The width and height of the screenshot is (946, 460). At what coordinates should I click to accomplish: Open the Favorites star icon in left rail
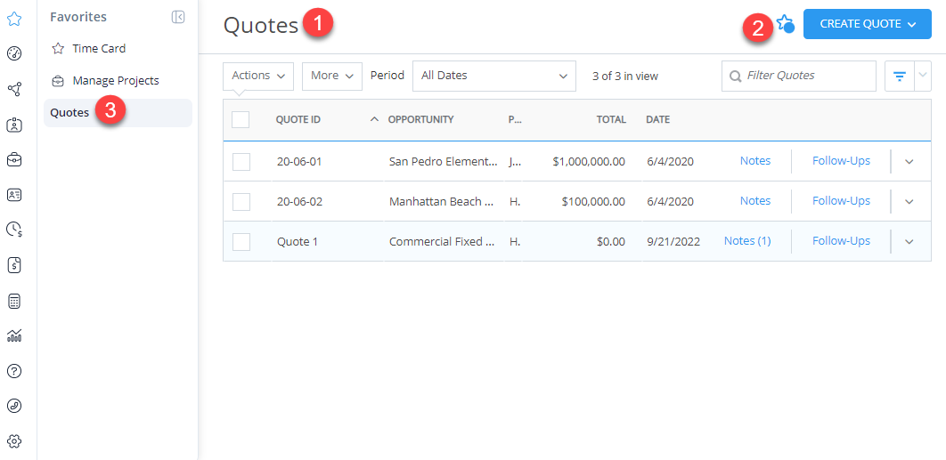point(14,19)
